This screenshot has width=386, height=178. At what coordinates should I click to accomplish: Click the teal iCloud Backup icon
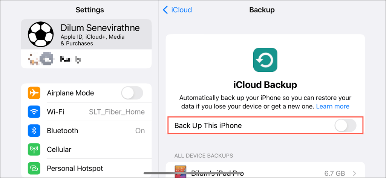265,60
